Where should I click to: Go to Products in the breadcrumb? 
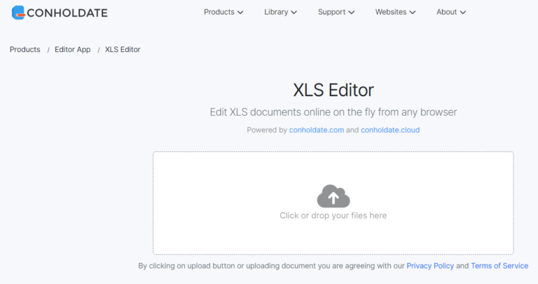pos(25,50)
